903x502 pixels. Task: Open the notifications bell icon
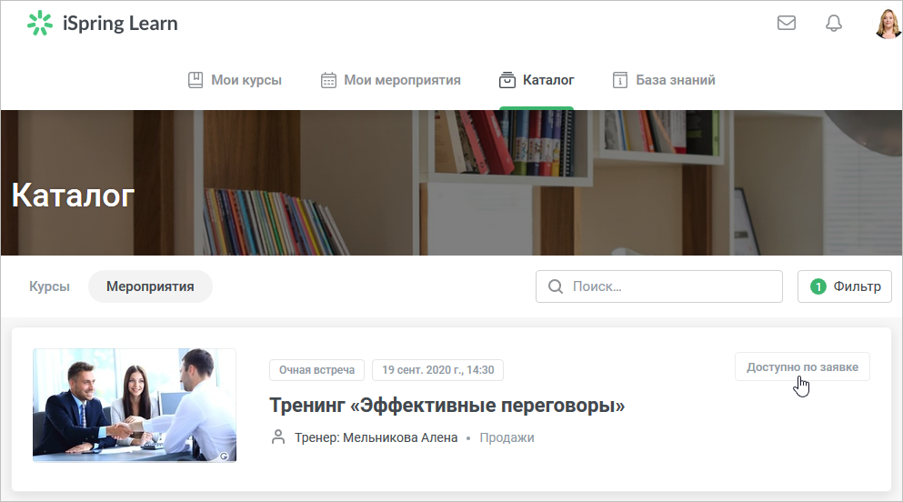(833, 23)
